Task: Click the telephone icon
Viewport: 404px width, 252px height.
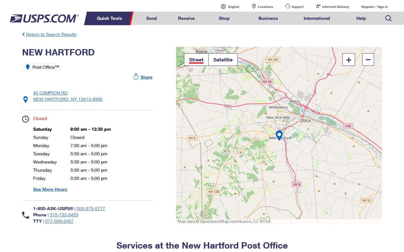Action: 26,215
